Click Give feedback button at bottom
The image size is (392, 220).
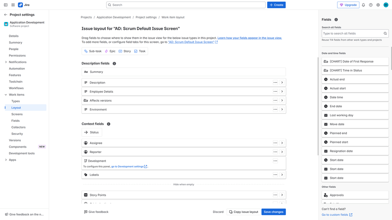coord(96,212)
